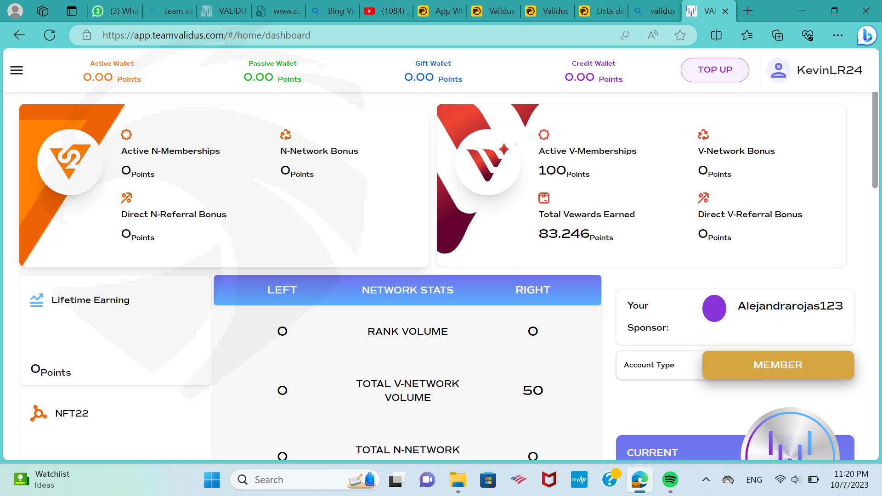Click the Total Vewards Earned value 83.246
The width and height of the screenshot is (882, 496).
[564, 234]
